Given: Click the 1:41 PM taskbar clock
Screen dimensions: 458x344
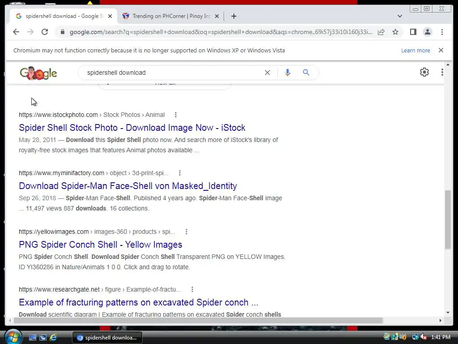Looking at the screenshot, I should tap(441, 337).
